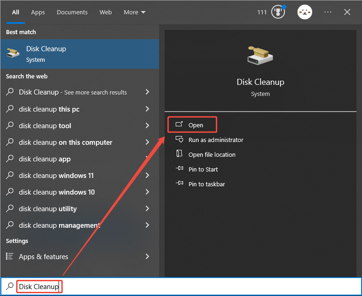362x296 pixels.
Task: Expand arrow for Apps & features
Action: 147,256
